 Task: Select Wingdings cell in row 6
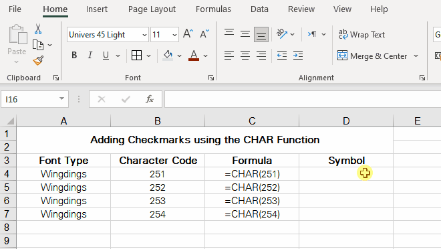pyautogui.click(x=63, y=201)
